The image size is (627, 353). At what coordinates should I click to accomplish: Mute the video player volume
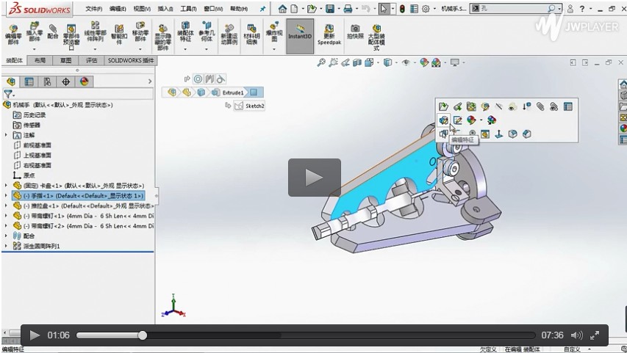[x=576, y=335]
